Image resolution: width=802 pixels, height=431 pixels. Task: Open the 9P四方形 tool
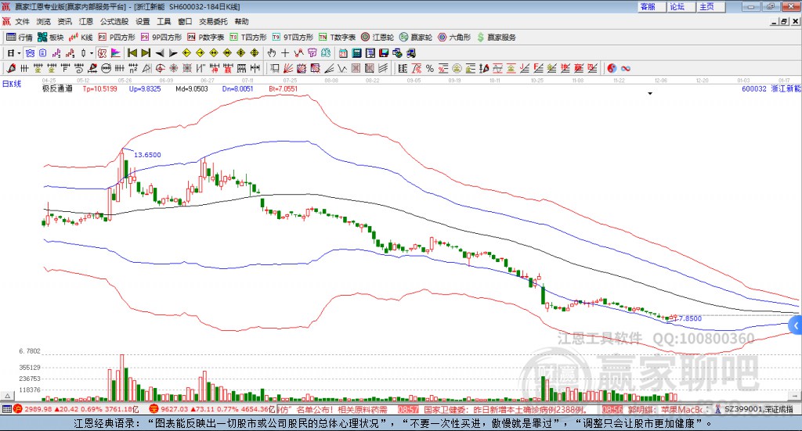coord(161,38)
